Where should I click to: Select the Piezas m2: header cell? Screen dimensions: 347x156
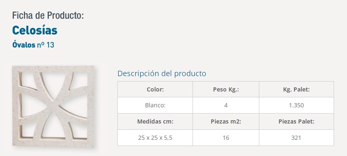click(226, 121)
